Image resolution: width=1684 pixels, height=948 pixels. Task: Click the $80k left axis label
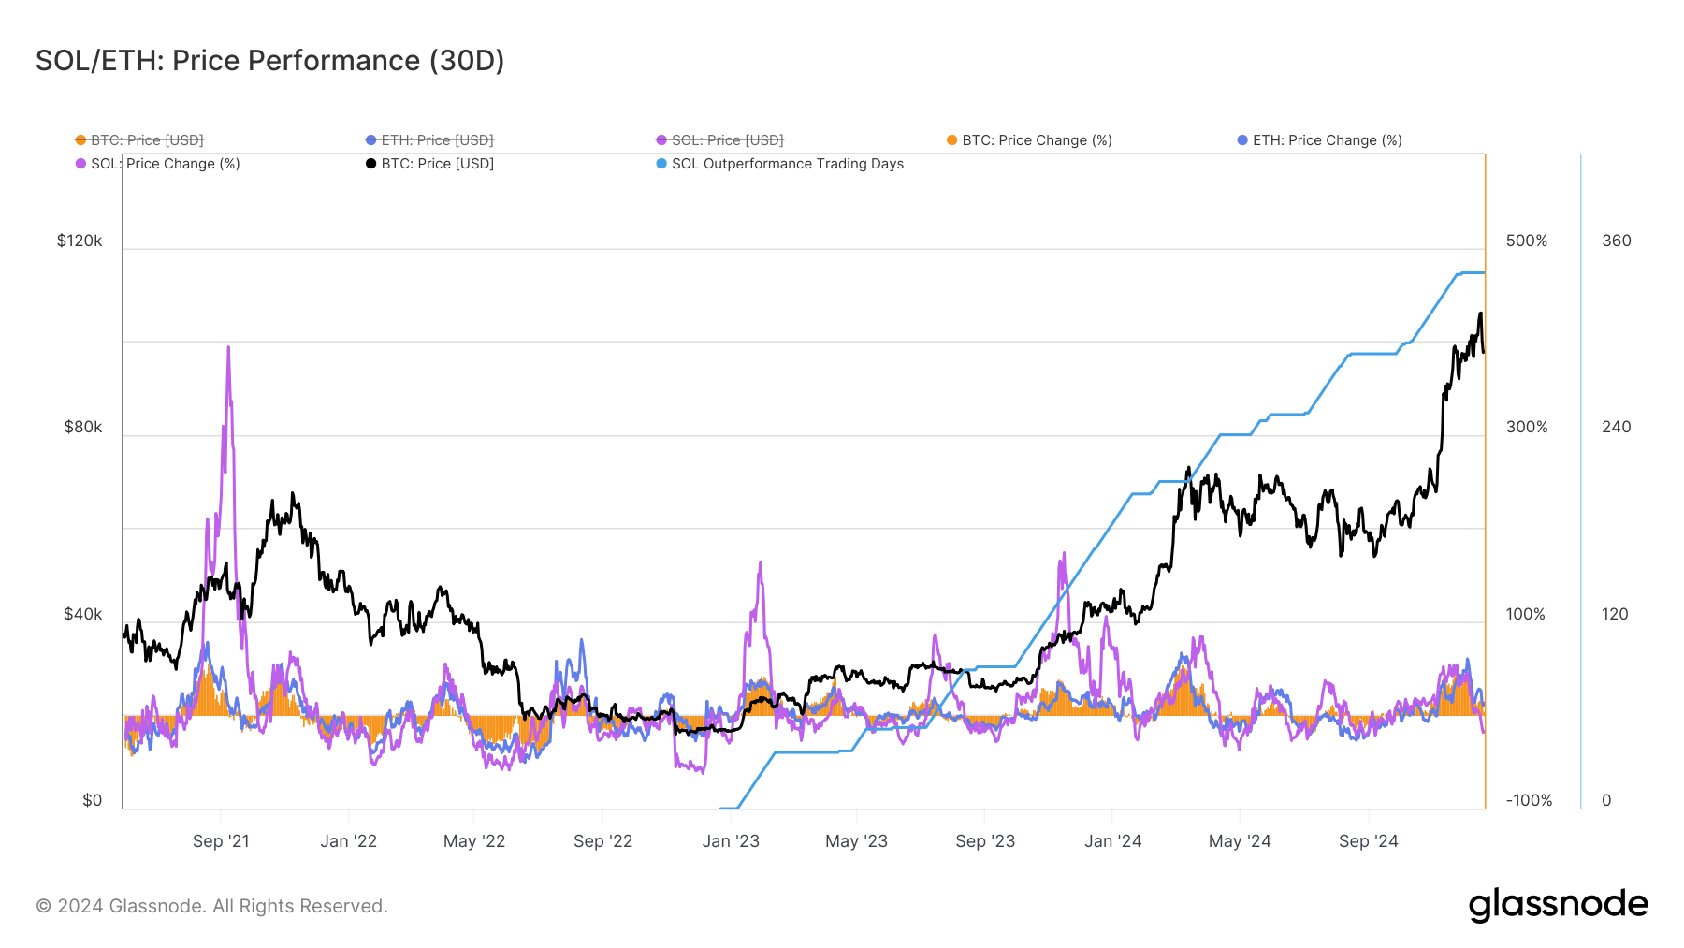pos(83,427)
